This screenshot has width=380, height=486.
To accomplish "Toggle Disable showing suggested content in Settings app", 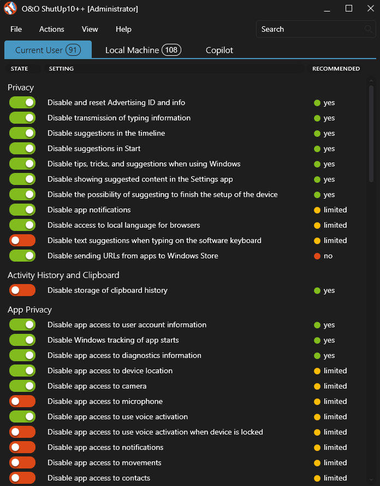I will (22, 179).
